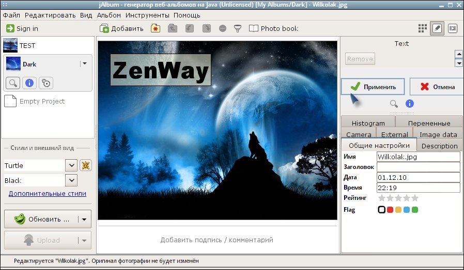Click the Text panel up arrow
Screen dimensions: 464x270
coord(459,54)
